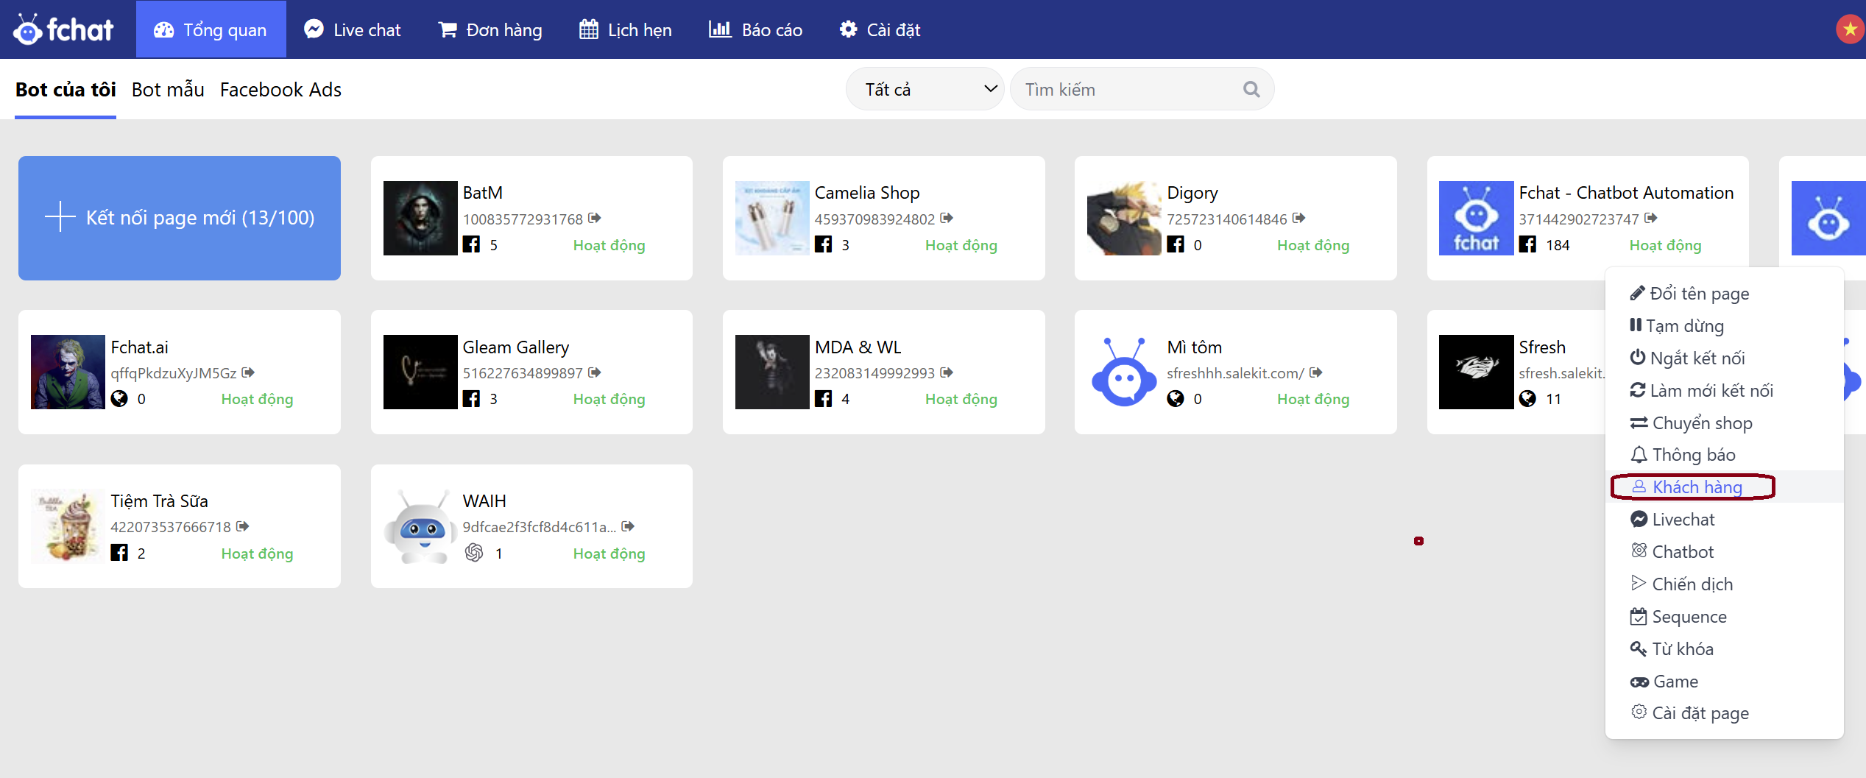Click the Facebook icon on Digory card
This screenshot has height=778, width=1866.
(x=1176, y=244)
